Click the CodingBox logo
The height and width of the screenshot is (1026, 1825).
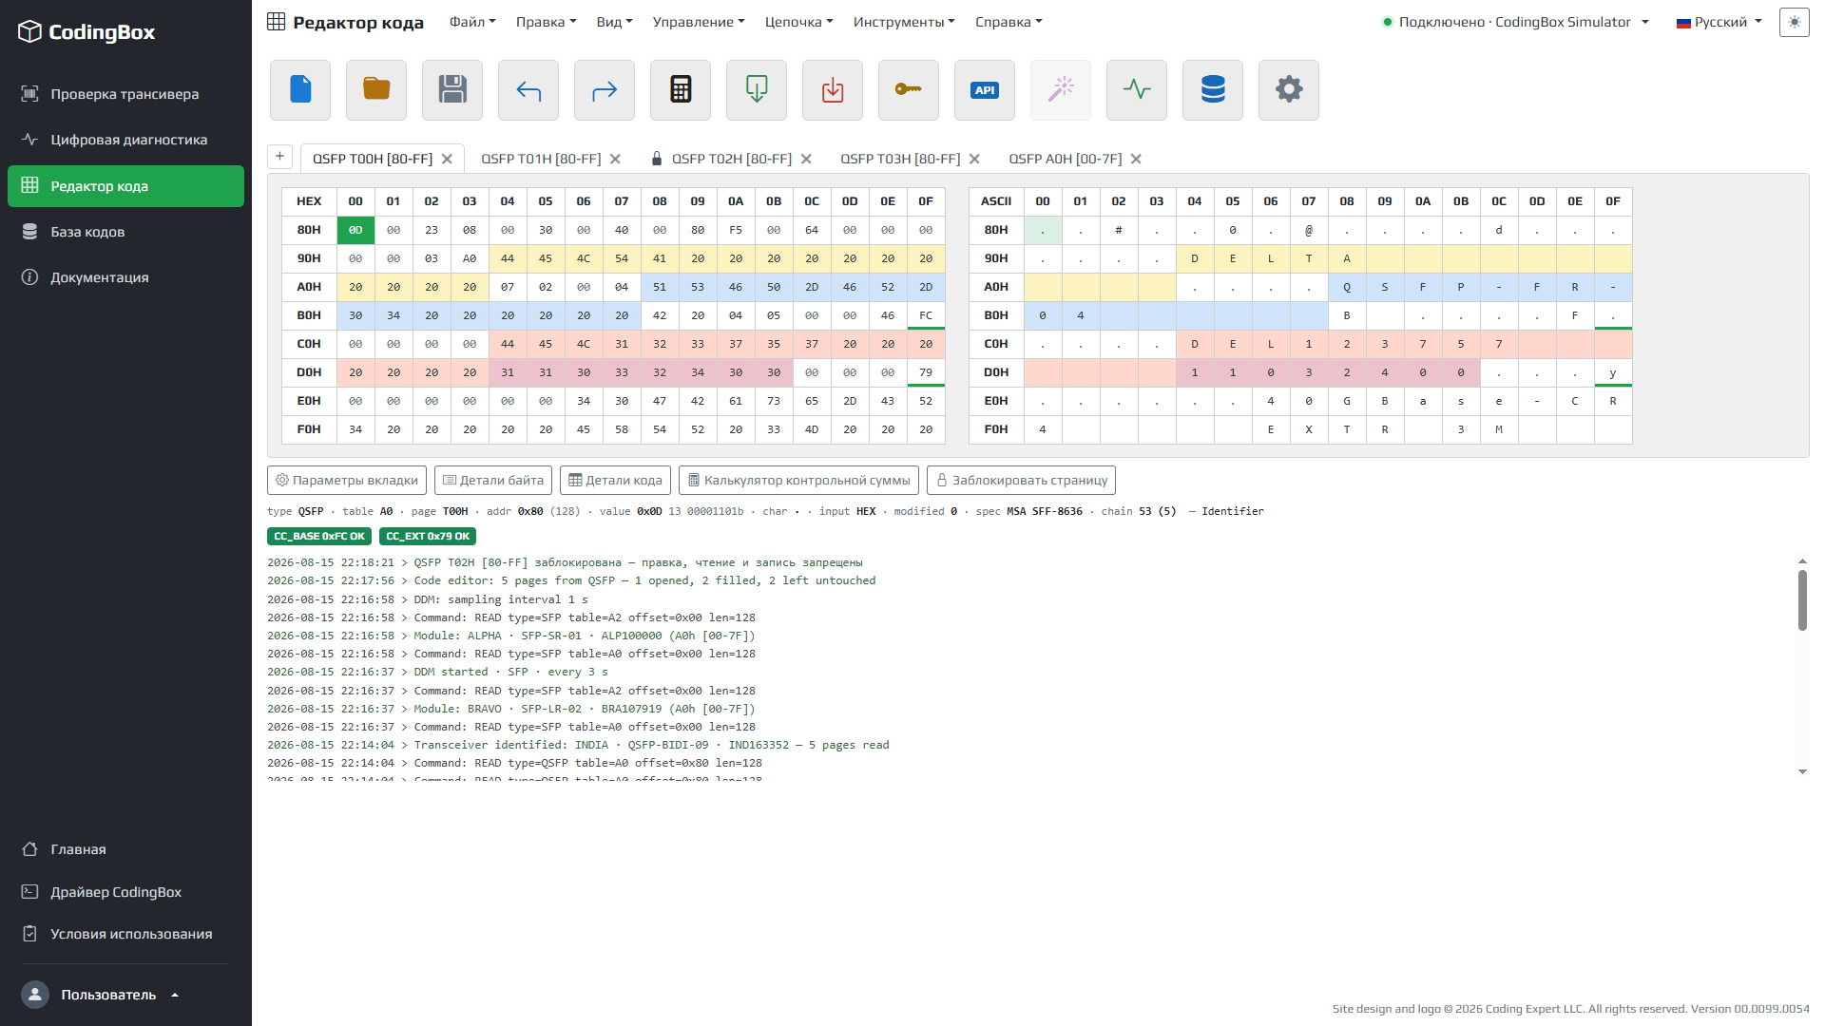point(86,31)
